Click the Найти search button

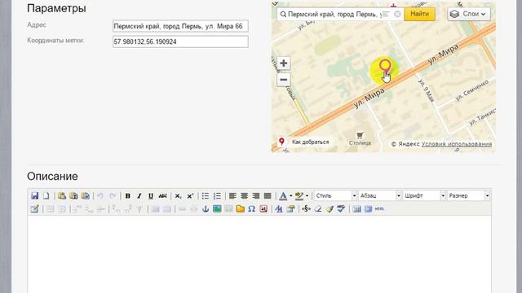[x=419, y=14]
